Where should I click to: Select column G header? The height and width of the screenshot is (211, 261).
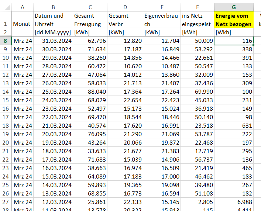234,7
